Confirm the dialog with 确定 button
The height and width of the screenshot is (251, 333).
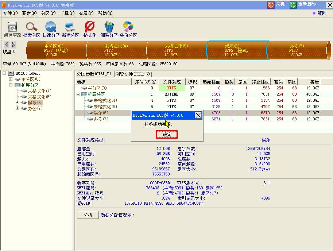click(x=167, y=134)
